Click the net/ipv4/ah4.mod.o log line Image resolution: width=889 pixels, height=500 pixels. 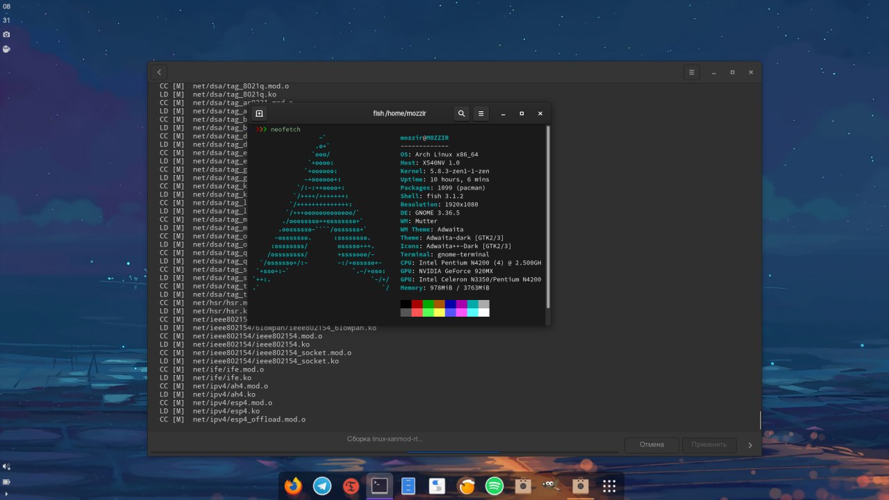[x=214, y=386]
